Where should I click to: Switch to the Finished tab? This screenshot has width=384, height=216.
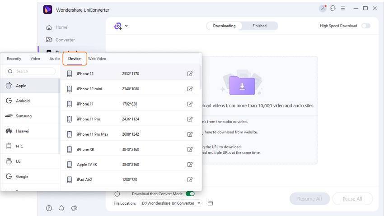(x=259, y=26)
